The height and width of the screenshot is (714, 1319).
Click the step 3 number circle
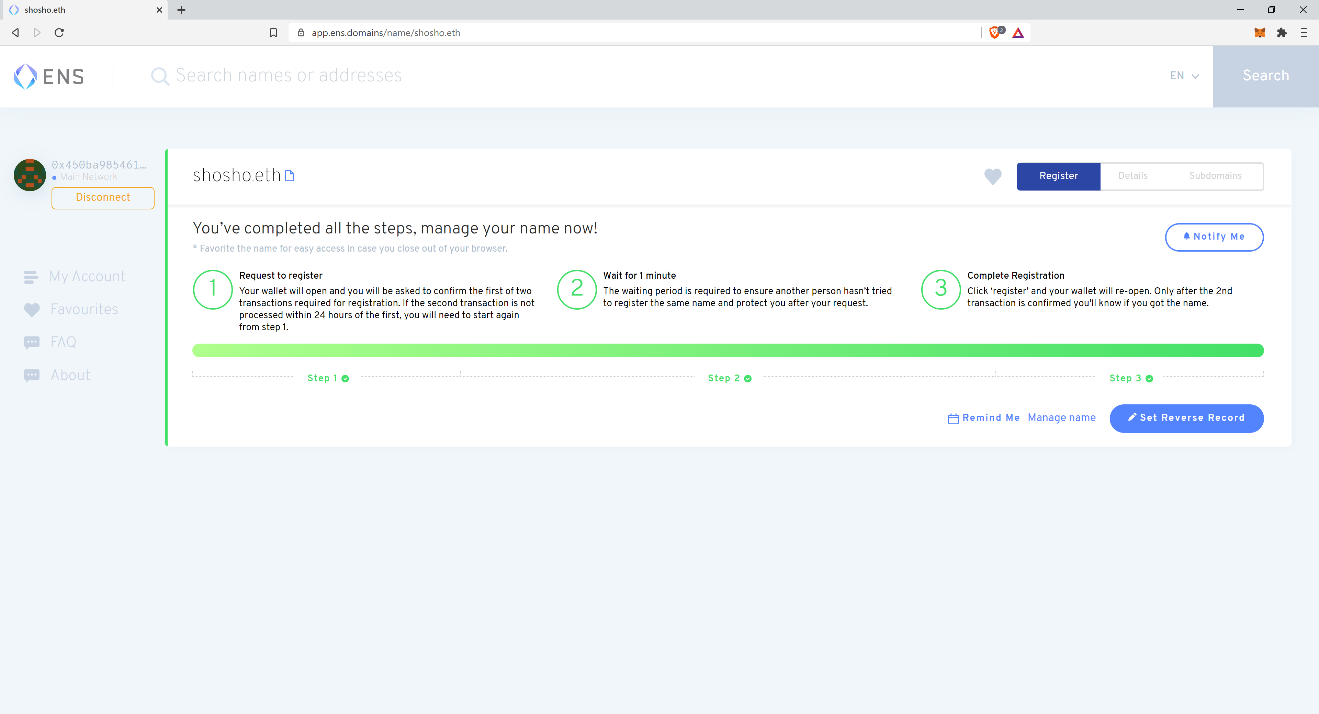coord(940,290)
